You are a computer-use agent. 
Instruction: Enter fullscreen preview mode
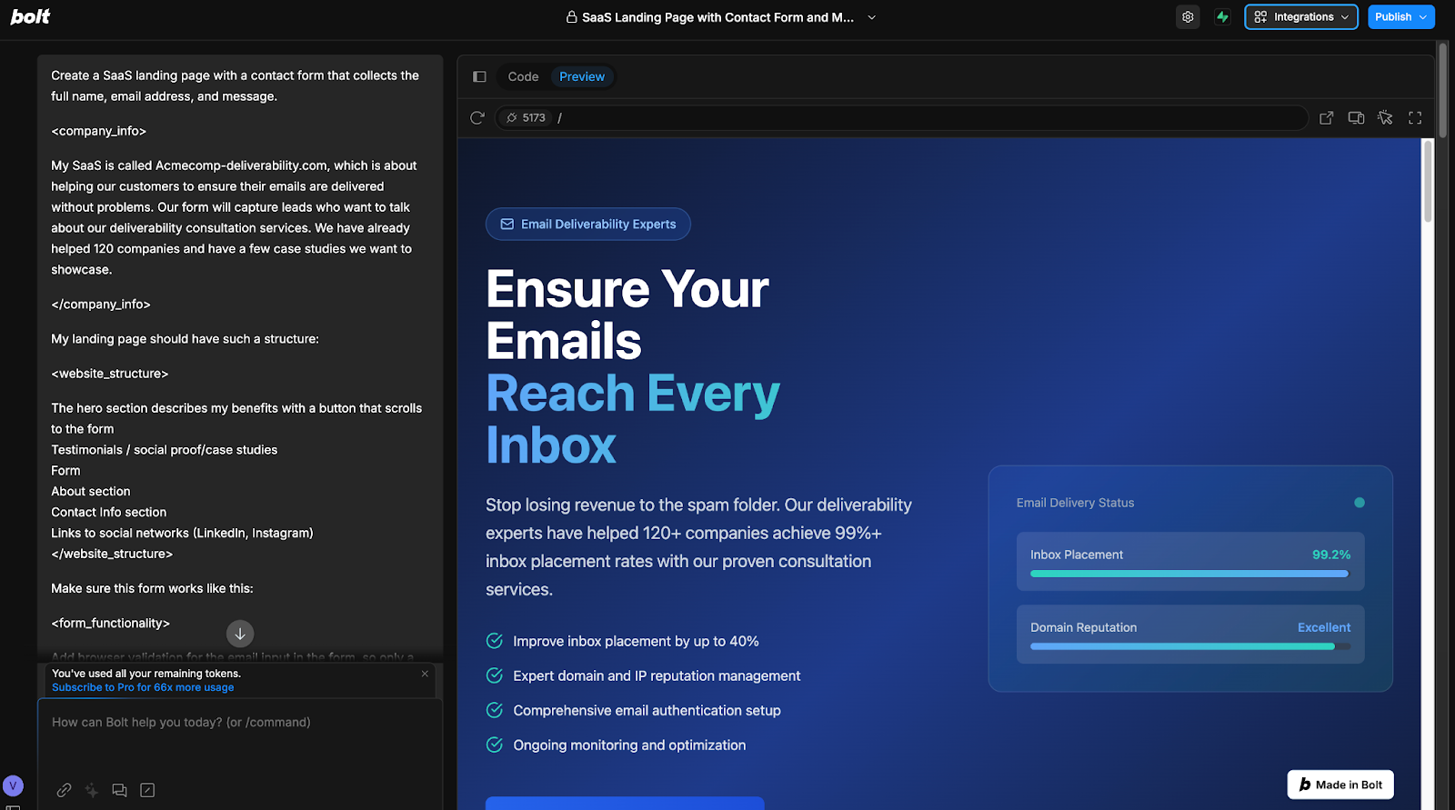point(1415,118)
